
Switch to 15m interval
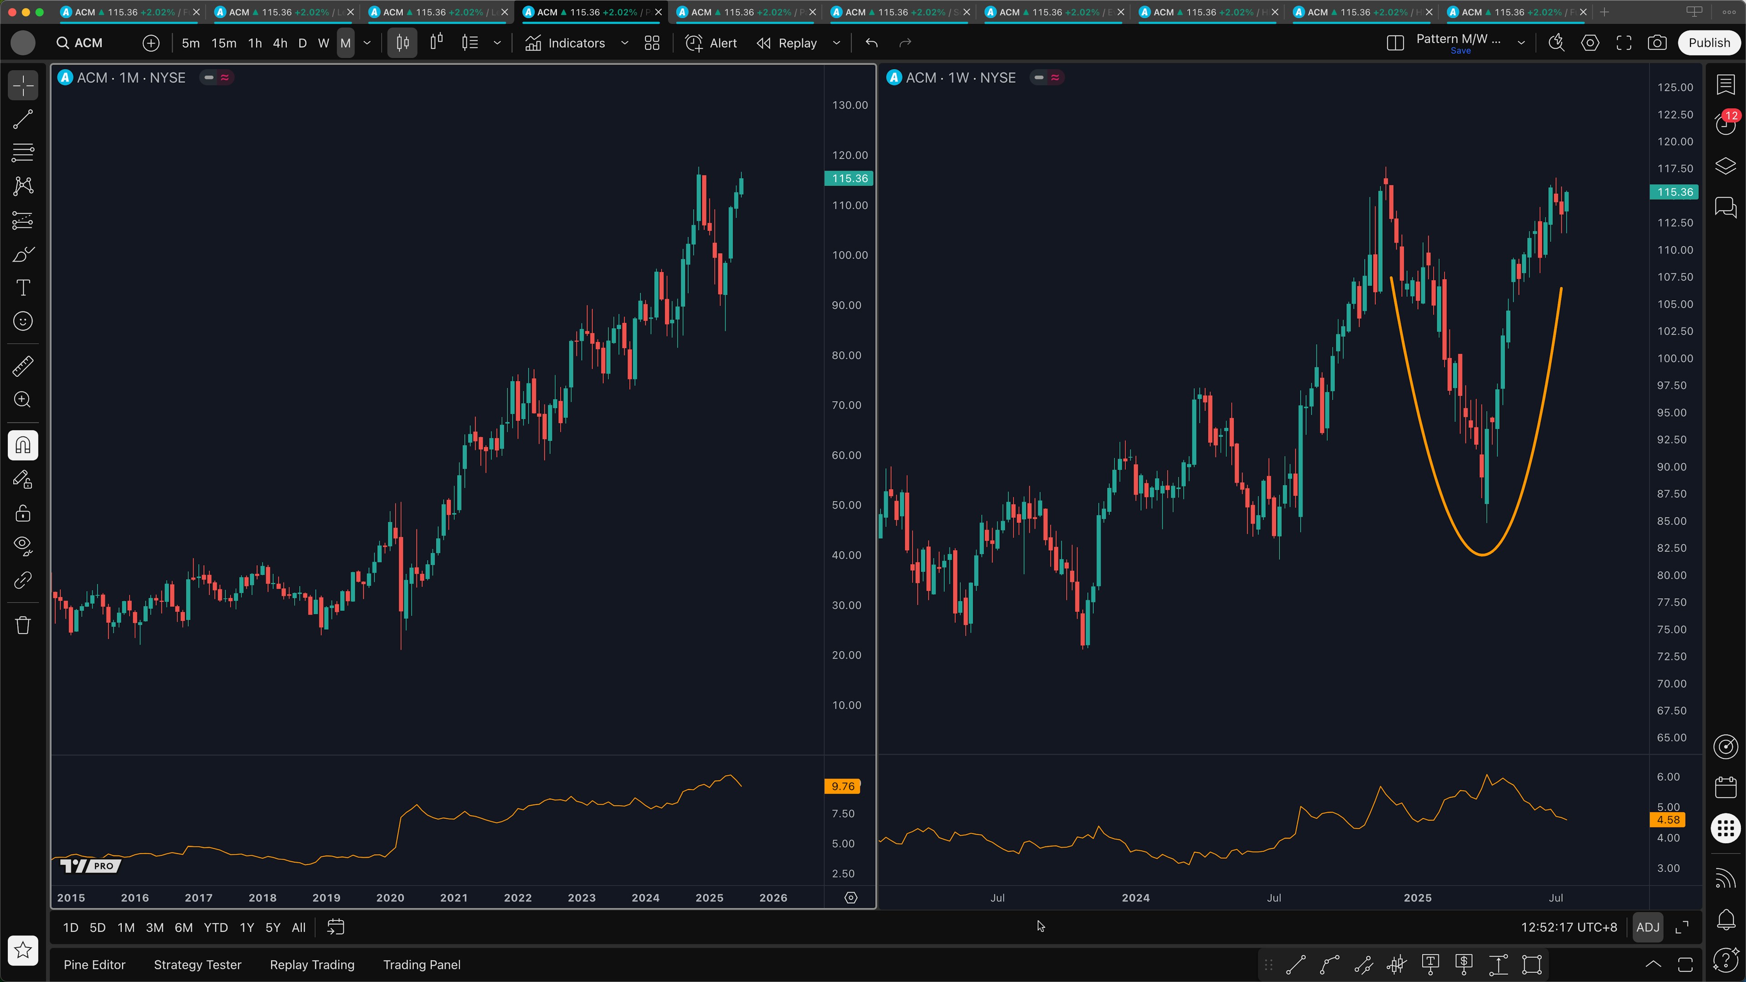(224, 43)
